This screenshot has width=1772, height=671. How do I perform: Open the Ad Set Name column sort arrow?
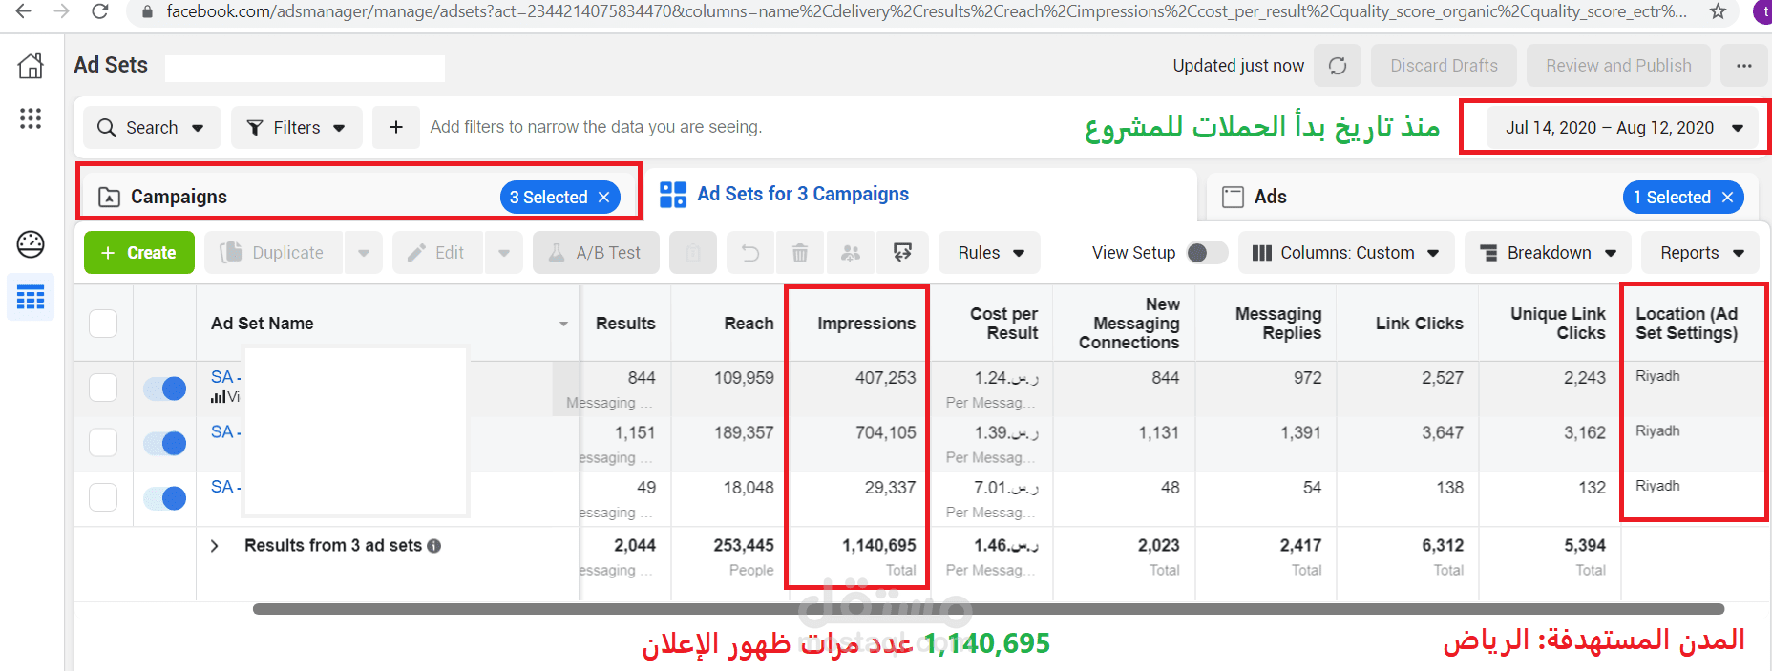[563, 325]
